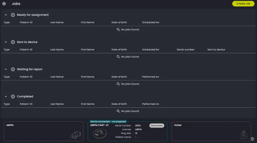Sort Completed by Performed on column
Image resolution: width=257 pixels, height=143 pixels.
click(151, 104)
